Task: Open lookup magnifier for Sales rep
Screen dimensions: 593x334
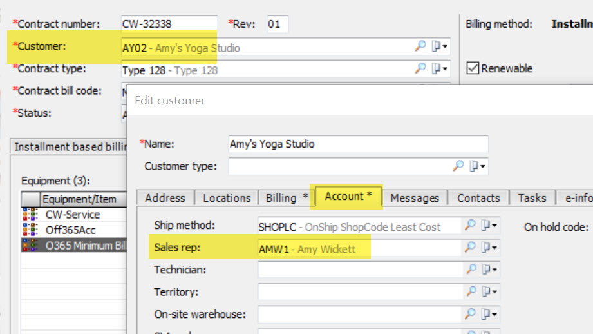Action: (470, 248)
